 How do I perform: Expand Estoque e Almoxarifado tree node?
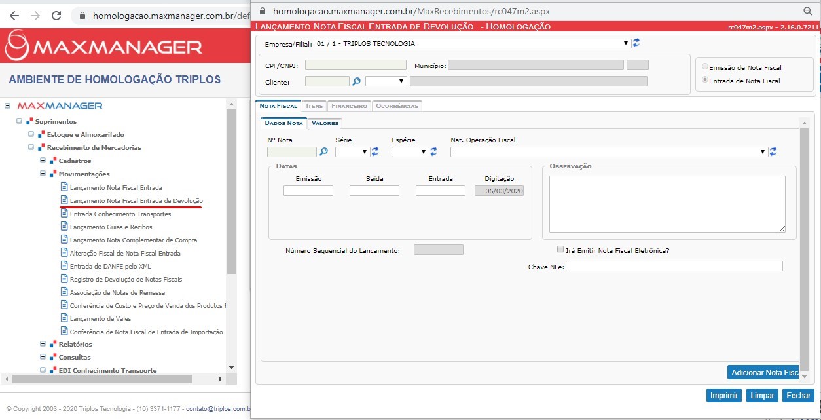(31, 134)
